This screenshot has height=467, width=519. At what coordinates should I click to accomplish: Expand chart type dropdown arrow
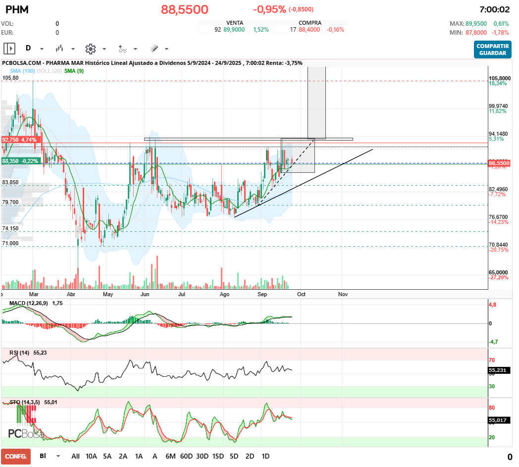coord(73,49)
